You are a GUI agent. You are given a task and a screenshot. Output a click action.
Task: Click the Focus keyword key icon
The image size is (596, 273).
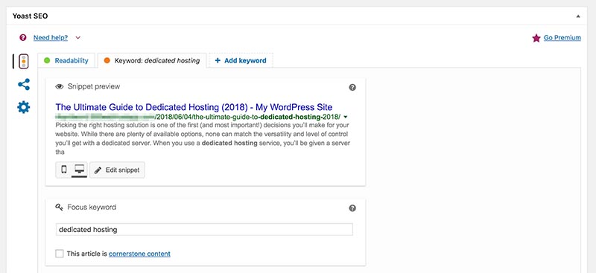(59, 208)
